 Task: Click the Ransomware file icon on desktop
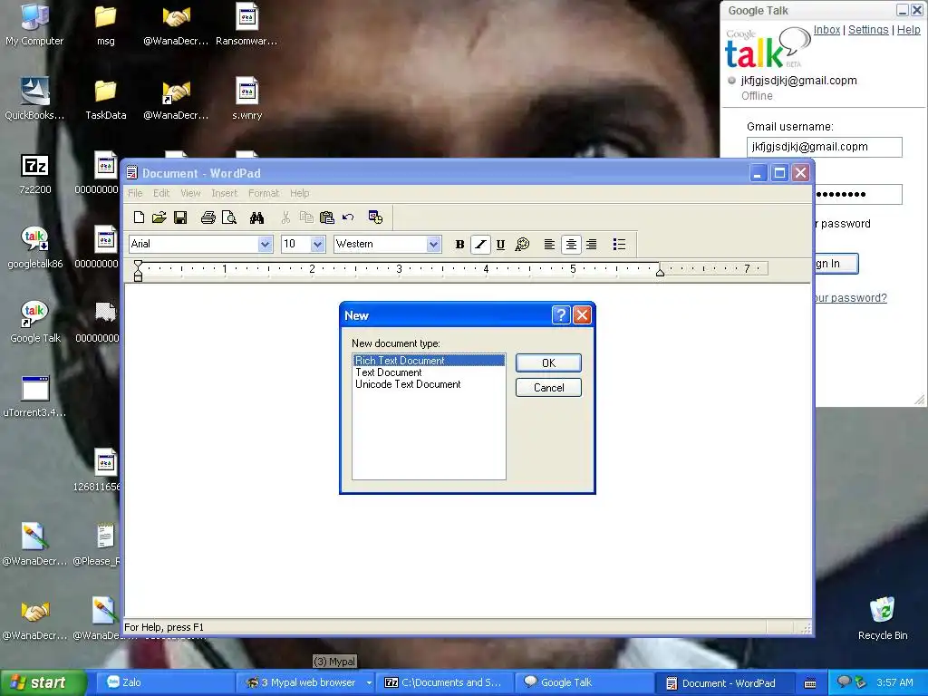(246, 24)
